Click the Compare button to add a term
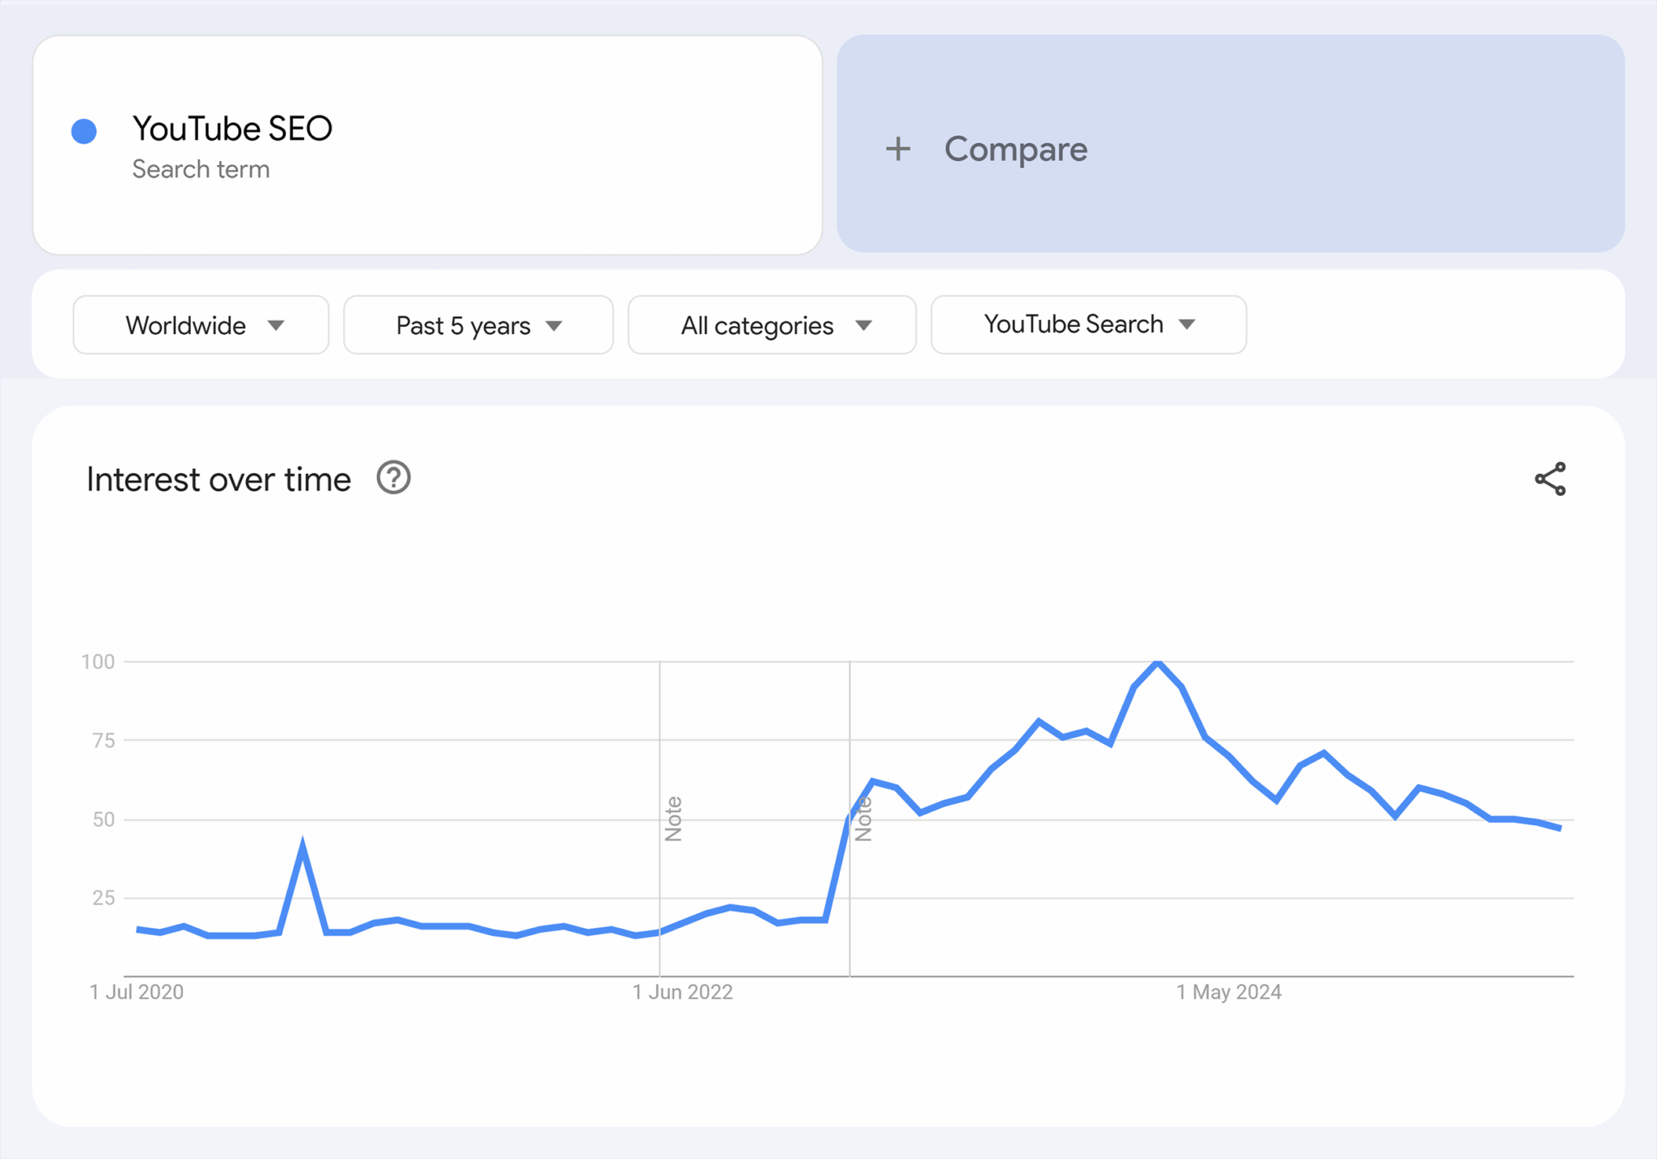 [x=1015, y=149]
